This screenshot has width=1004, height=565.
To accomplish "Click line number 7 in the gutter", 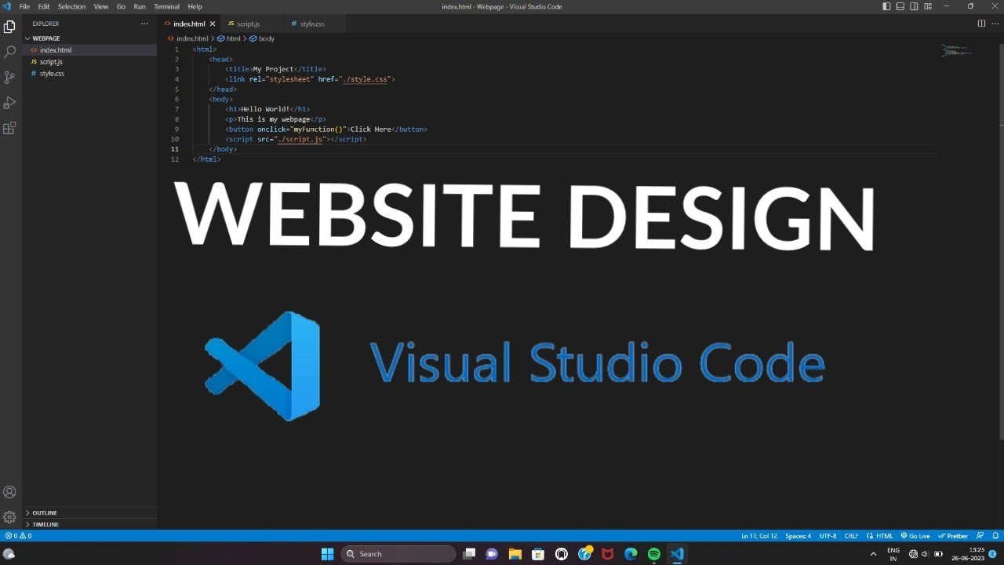I will (x=176, y=109).
